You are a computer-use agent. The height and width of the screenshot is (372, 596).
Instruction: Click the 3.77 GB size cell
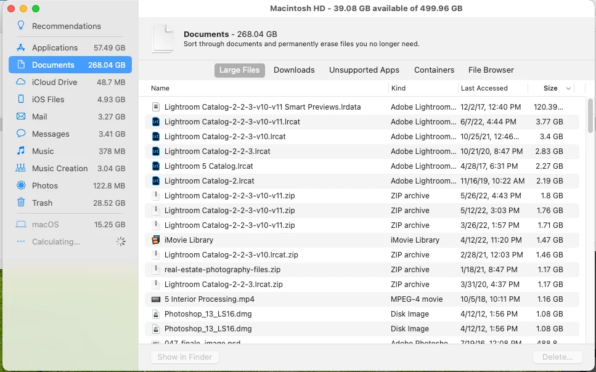[549, 122]
